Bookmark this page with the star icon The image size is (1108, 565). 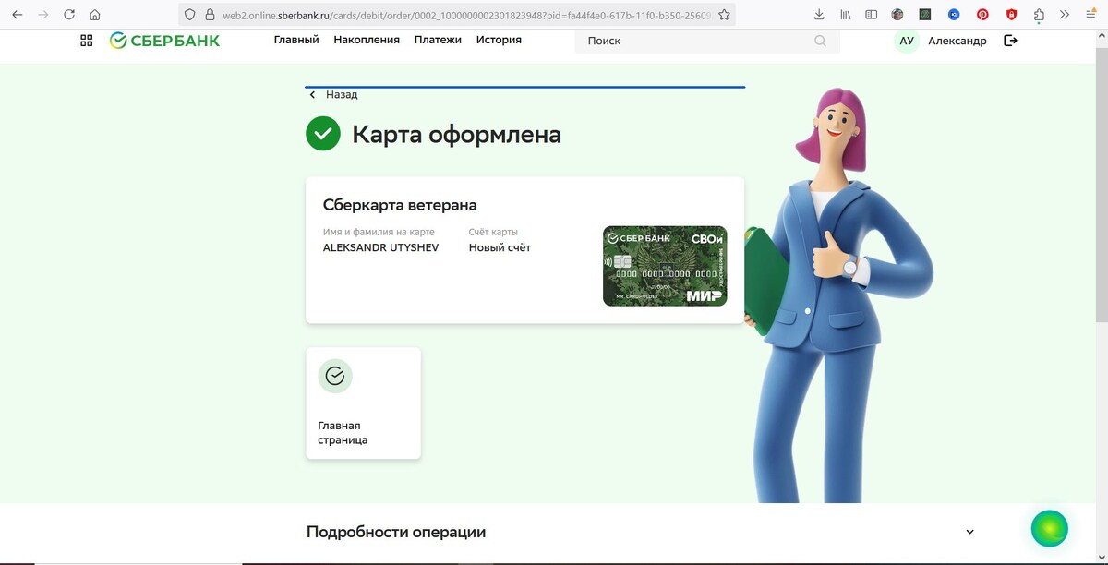pyautogui.click(x=724, y=15)
